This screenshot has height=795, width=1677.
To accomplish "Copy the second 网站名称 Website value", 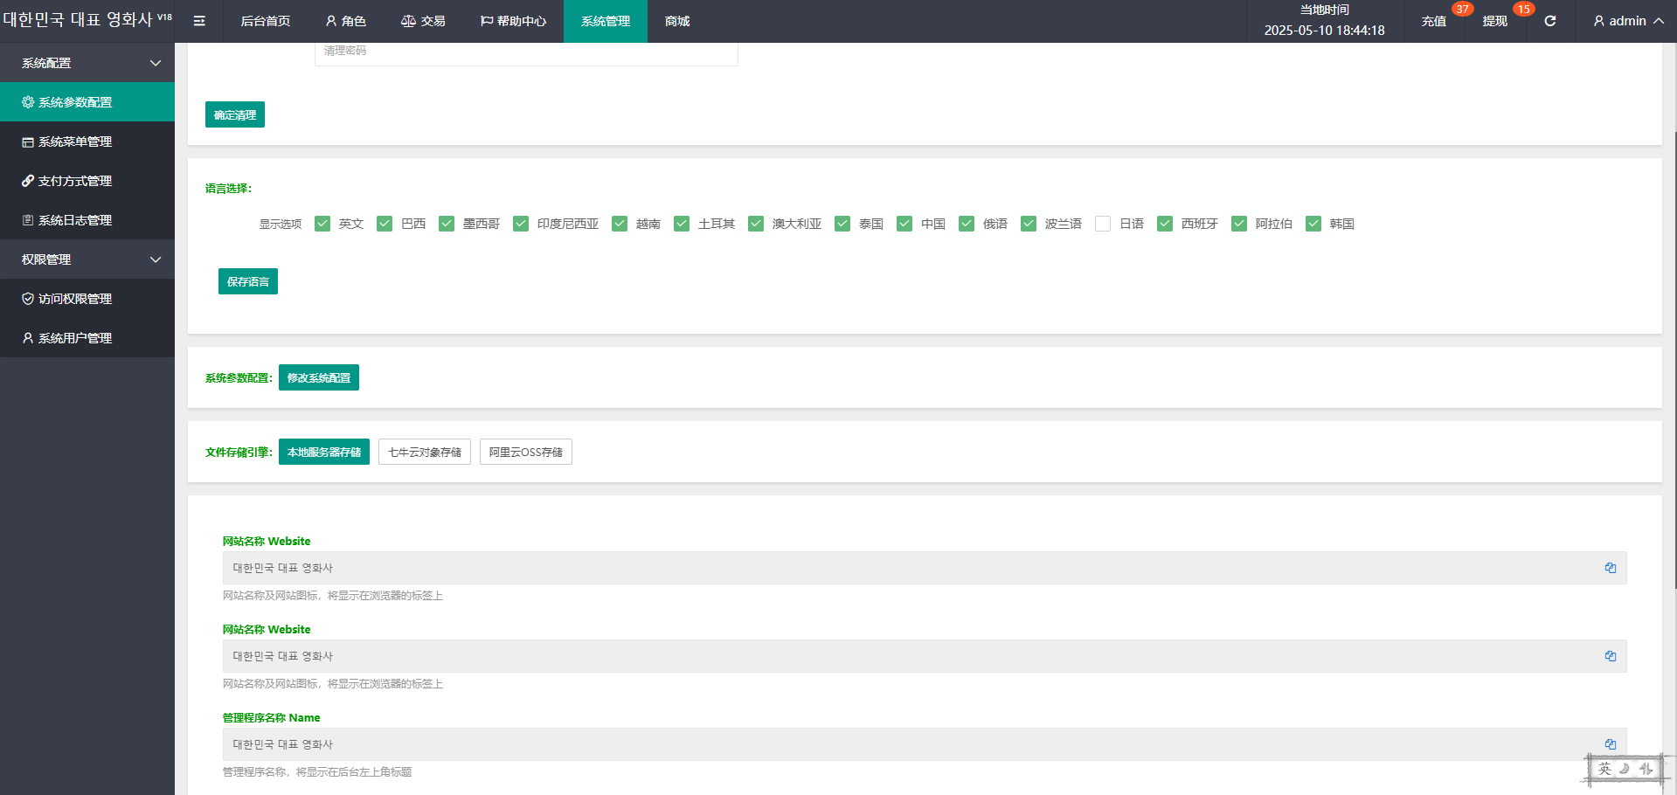I will tap(1611, 656).
